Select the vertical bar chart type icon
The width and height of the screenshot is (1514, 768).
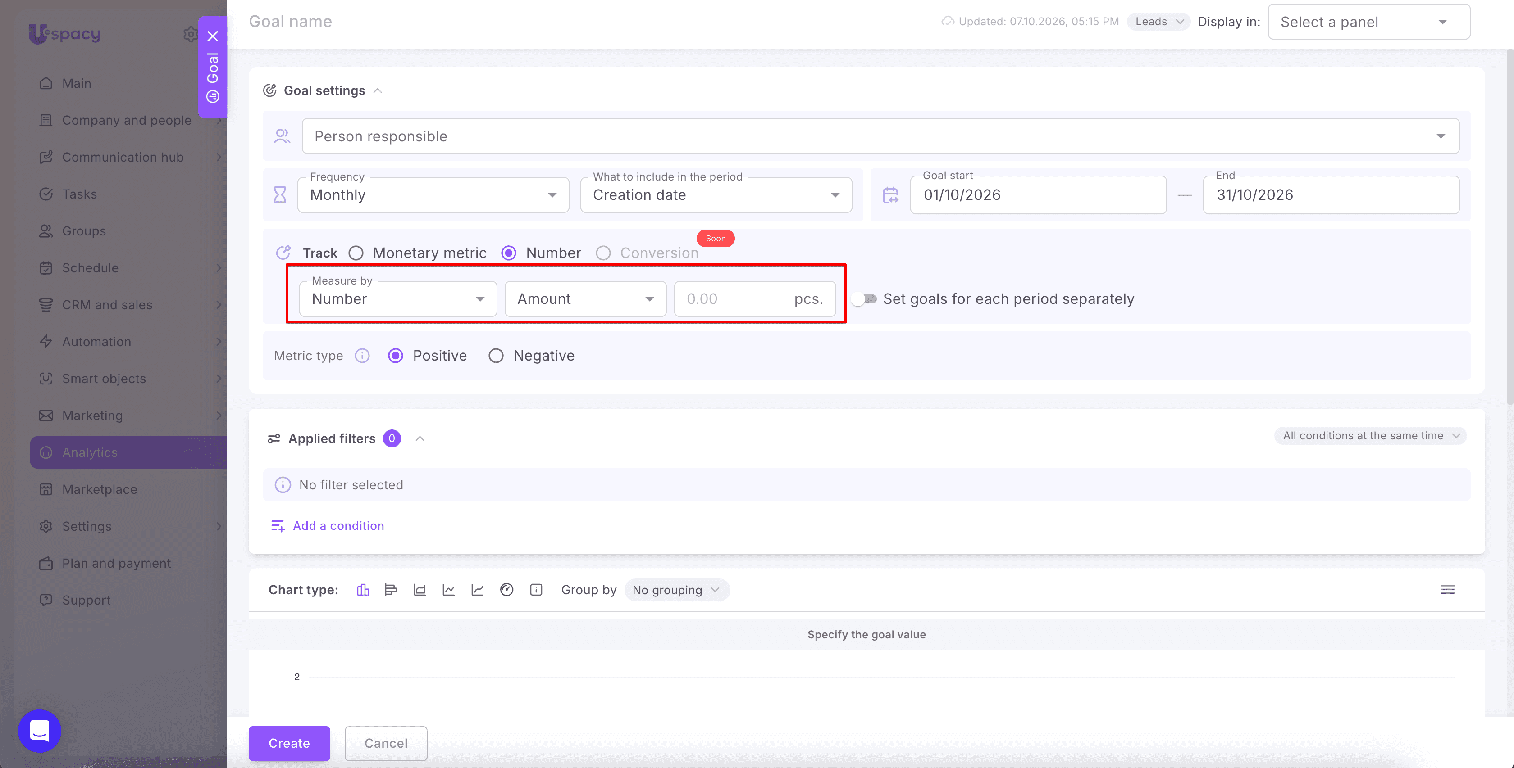pyautogui.click(x=363, y=589)
